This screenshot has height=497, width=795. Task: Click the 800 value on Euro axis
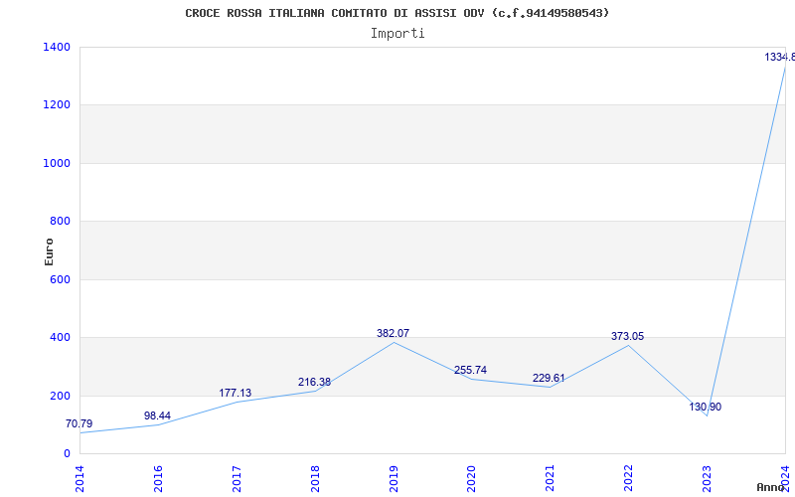point(60,221)
